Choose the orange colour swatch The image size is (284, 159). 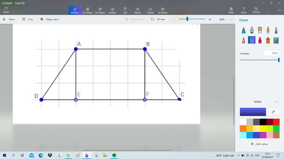pos(243,129)
